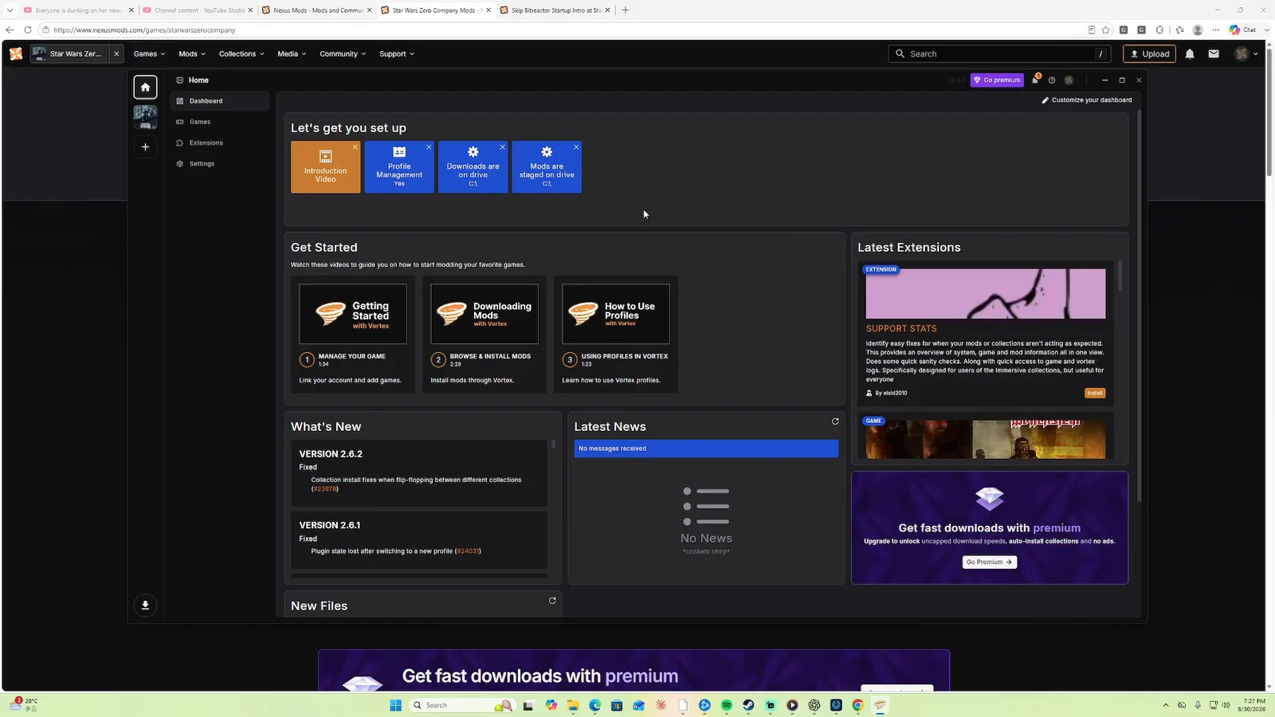Screen dimensions: 1275x717
Task: Click the Introduction Video tile
Action: point(325,167)
